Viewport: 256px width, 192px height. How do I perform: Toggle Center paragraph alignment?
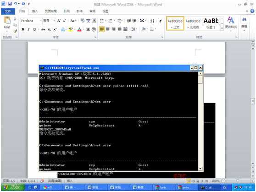[x=108, y=29]
